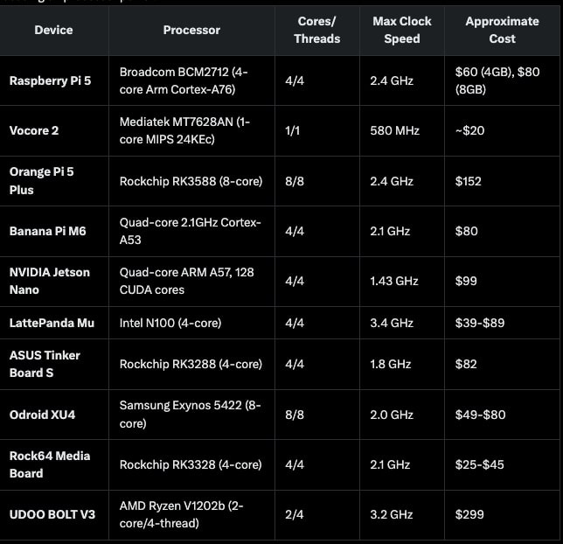Click 4/4 in the Banana Pi M6 row
This screenshot has height=544, width=563.
pyautogui.click(x=295, y=231)
